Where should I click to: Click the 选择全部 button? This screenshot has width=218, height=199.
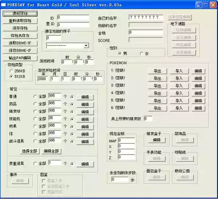click(x=30, y=151)
